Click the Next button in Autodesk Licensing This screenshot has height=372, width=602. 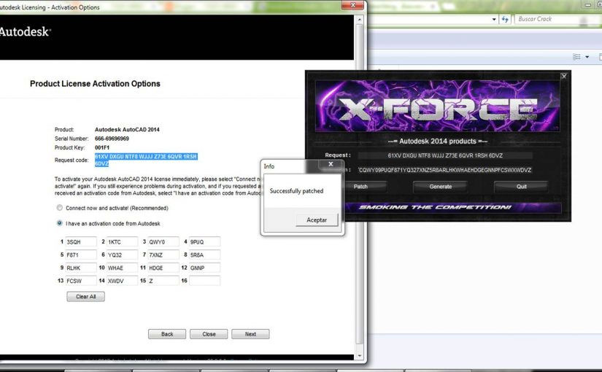(x=250, y=334)
